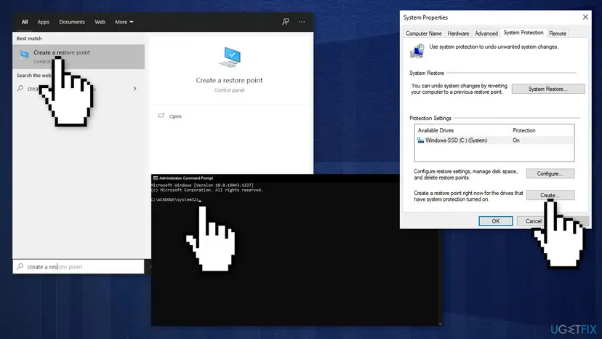Cancel the System Properties dialog

[x=533, y=221]
